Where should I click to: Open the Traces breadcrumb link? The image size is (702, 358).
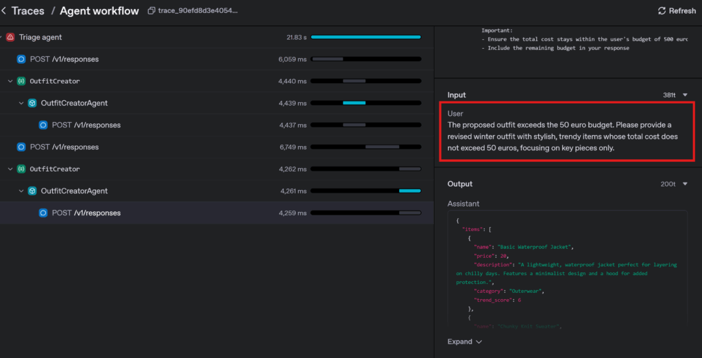pyautogui.click(x=27, y=11)
